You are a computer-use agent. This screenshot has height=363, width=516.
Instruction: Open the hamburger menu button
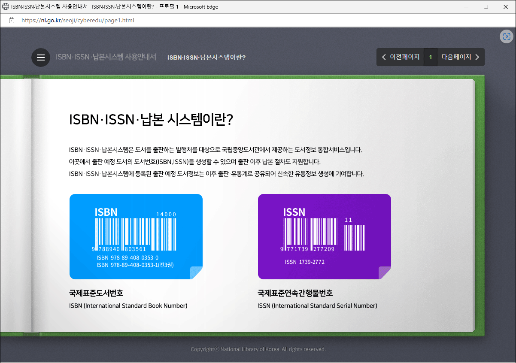[x=41, y=57]
